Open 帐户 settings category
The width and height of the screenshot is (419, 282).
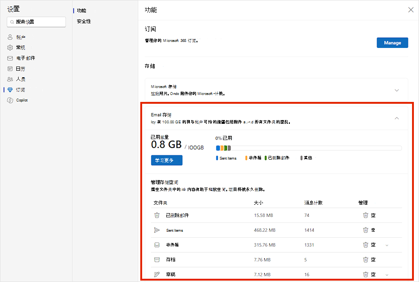20,37
